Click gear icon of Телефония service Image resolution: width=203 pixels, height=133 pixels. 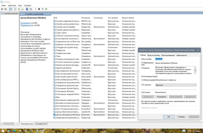click(x=54, y=50)
